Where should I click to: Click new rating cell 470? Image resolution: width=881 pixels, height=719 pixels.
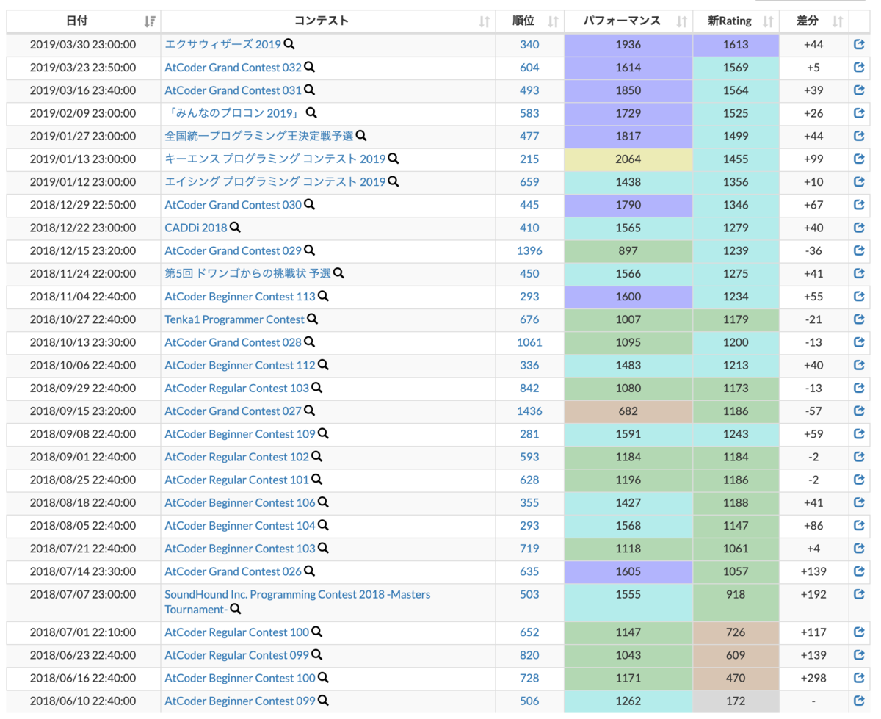736,678
